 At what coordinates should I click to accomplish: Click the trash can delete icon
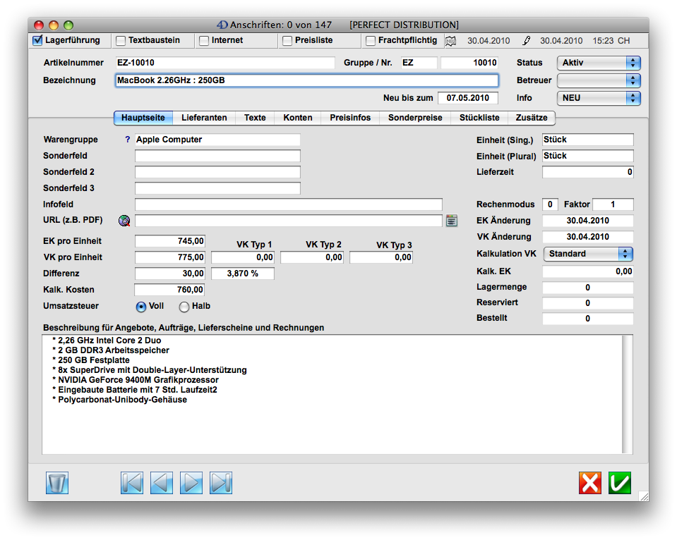pyautogui.click(x=56, y=483)
